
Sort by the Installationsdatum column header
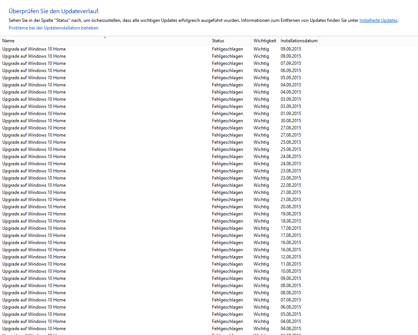click(299, 41)
